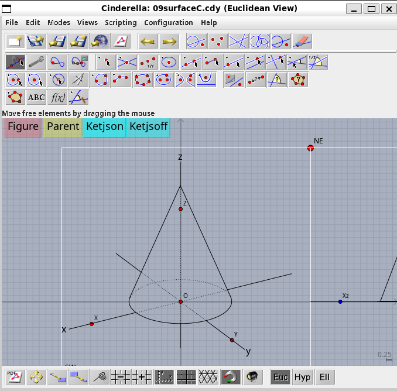Image resolution: width=397 pixels, height=391 pixels.
Task: Select the midpoint tool
Action: click(x=148, y=62)
